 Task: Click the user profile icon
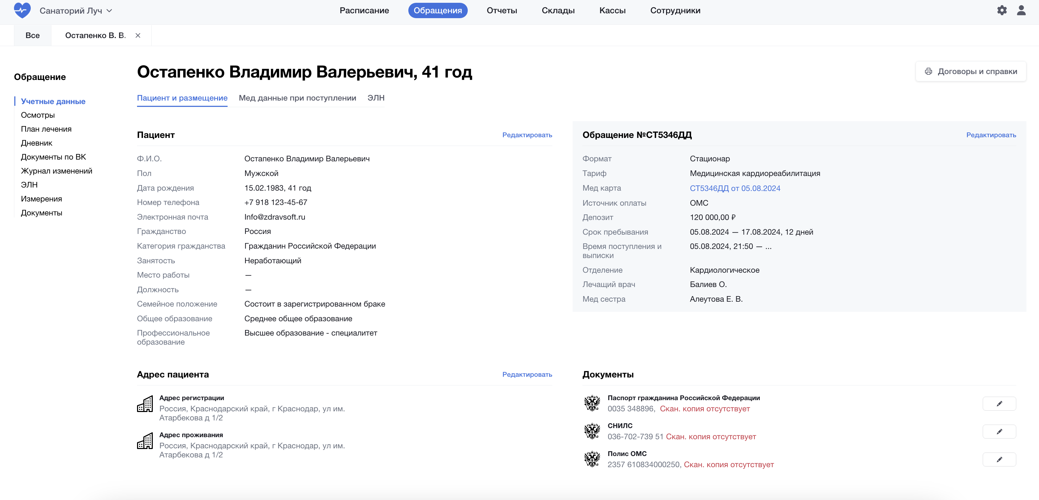point(1021,10)
